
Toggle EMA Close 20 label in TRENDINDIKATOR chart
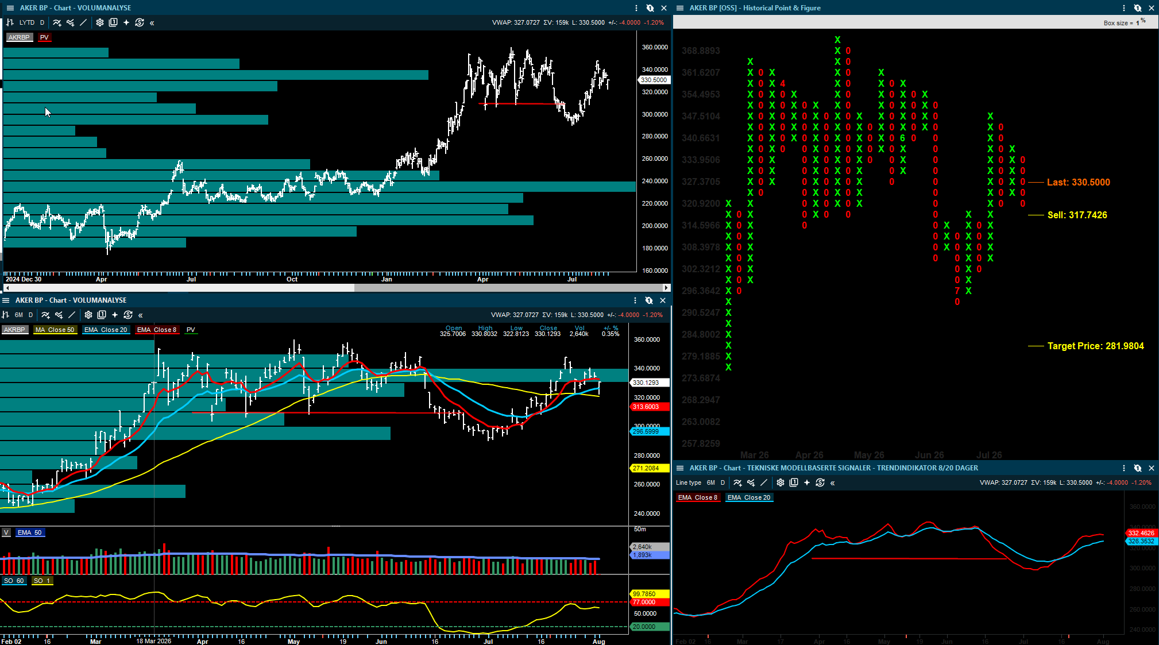pos(749,497)
